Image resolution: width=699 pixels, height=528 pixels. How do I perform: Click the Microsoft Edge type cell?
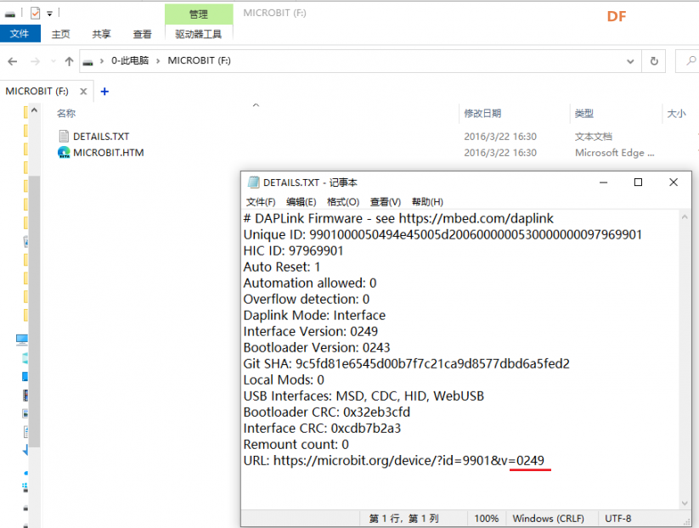click(x=615, y=153)
